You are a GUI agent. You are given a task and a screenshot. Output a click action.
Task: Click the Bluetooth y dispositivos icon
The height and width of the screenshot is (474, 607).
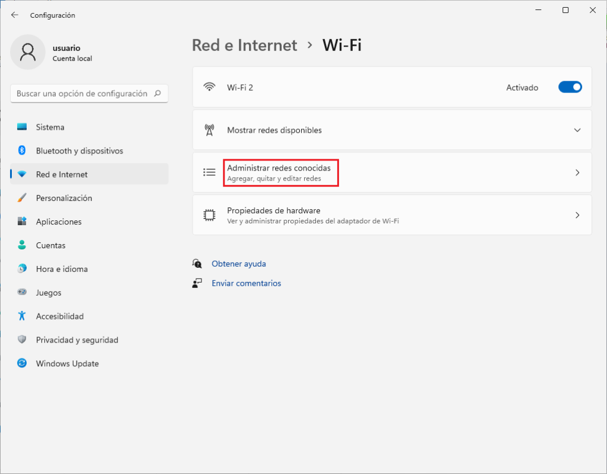pyautogui.click(x=22, y=150)
